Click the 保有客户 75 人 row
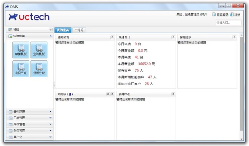Image resolution: width=249 pixels, height=146 pixels. [130, 70]
